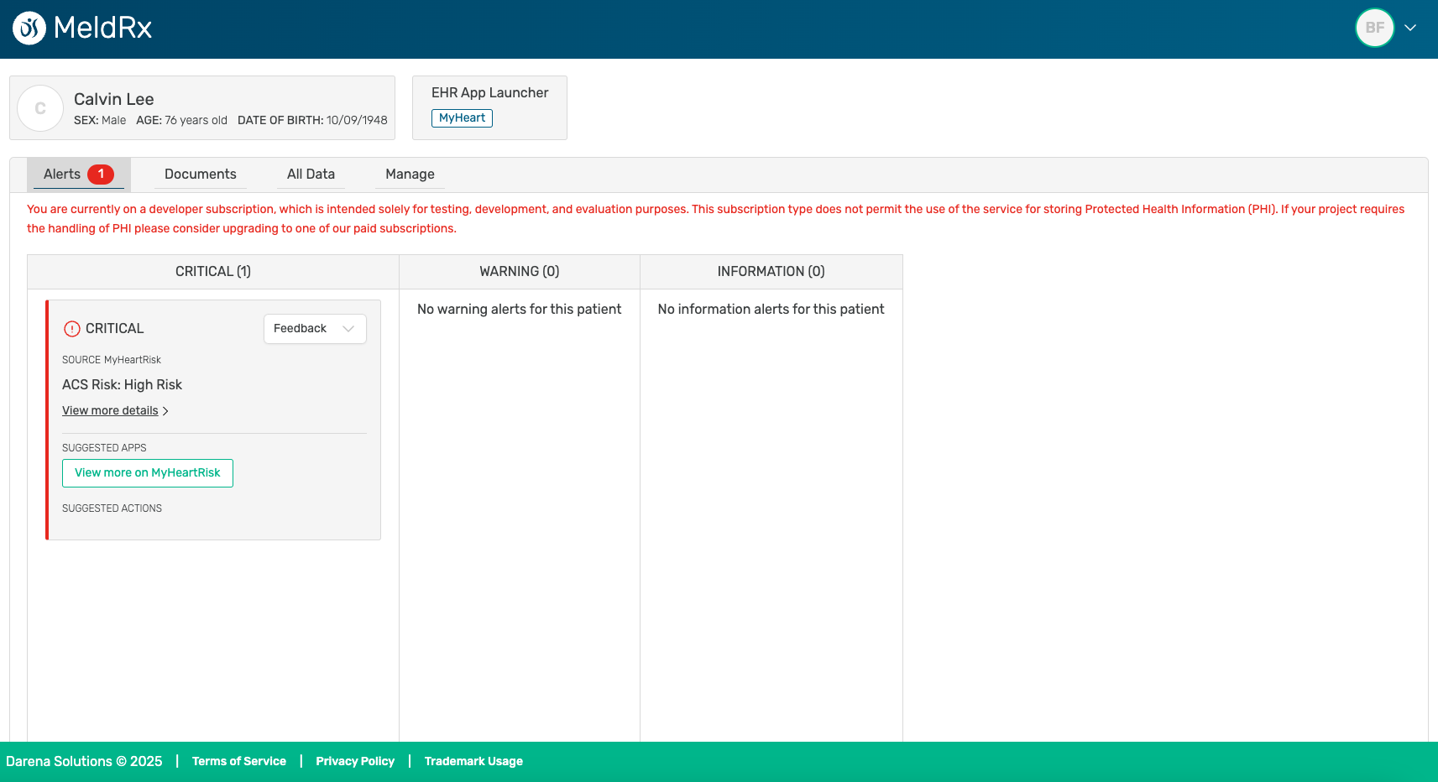Click the AGE: 76 years old text

click(181, 120)
